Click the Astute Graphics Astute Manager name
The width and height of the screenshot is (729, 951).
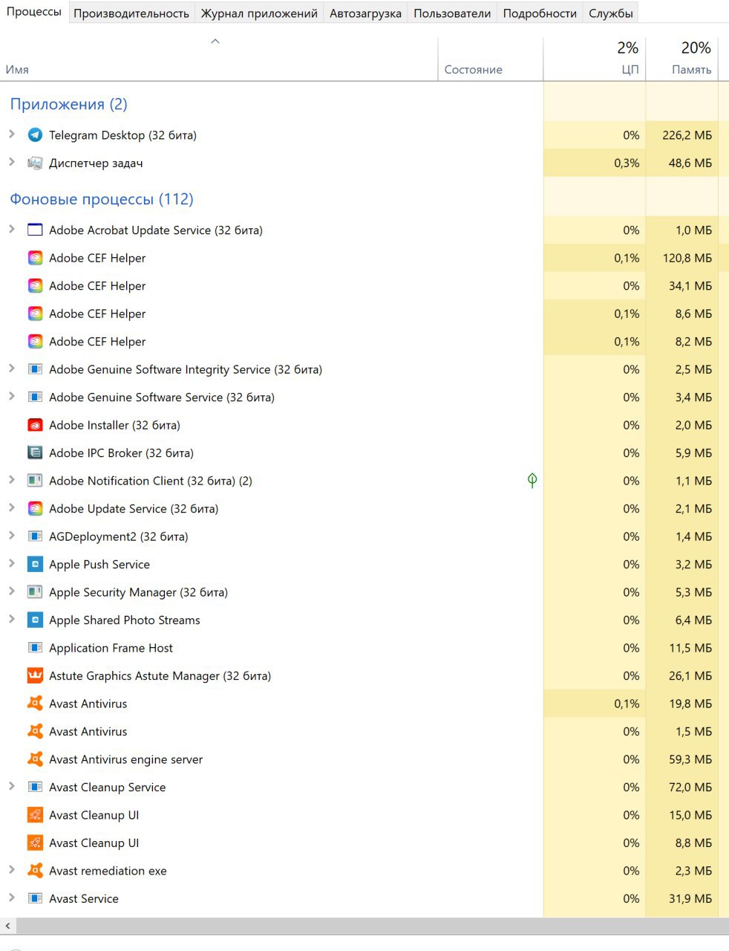point(160,676)
